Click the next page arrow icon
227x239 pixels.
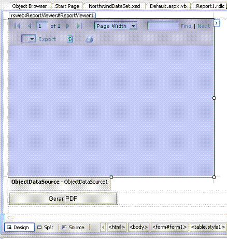[67, 26]
